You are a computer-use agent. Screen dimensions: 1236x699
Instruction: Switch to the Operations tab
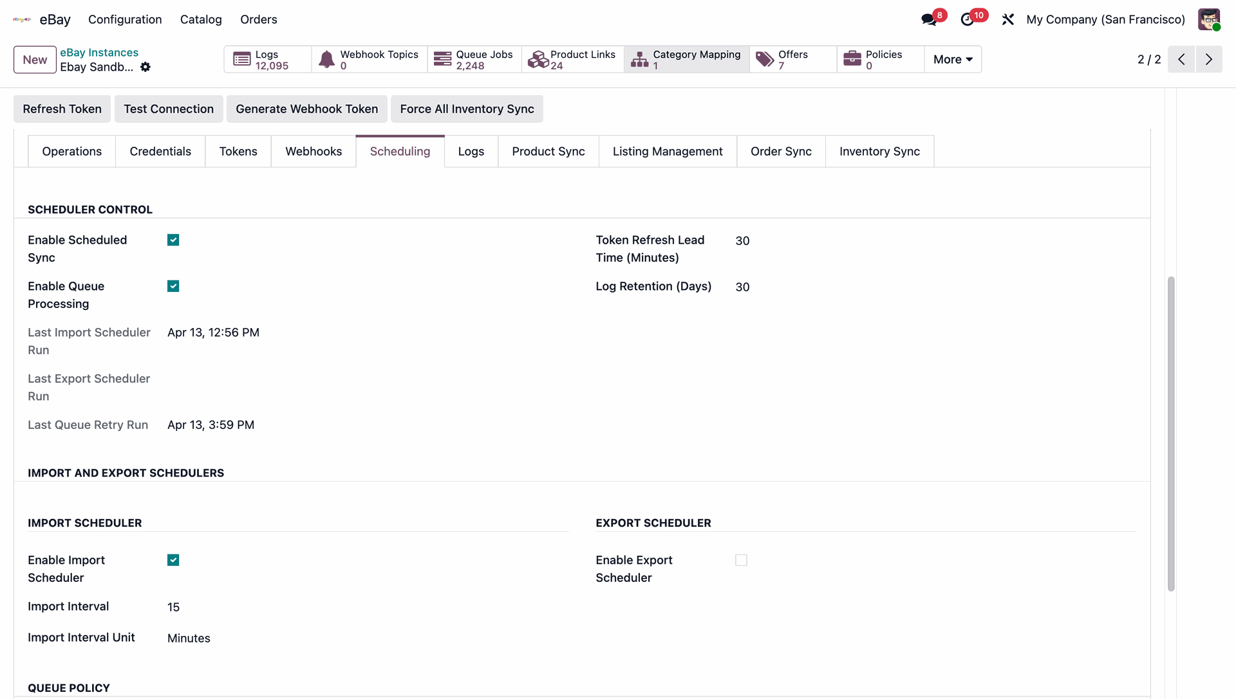[x=72, y=151]
